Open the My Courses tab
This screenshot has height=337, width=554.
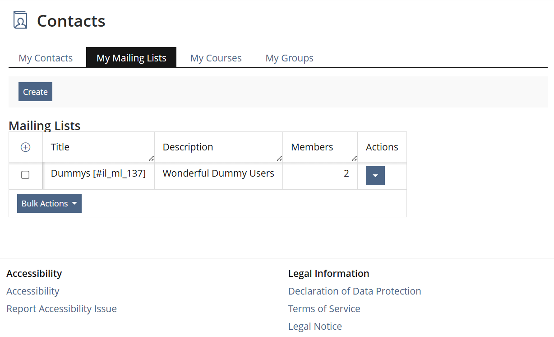216,58
